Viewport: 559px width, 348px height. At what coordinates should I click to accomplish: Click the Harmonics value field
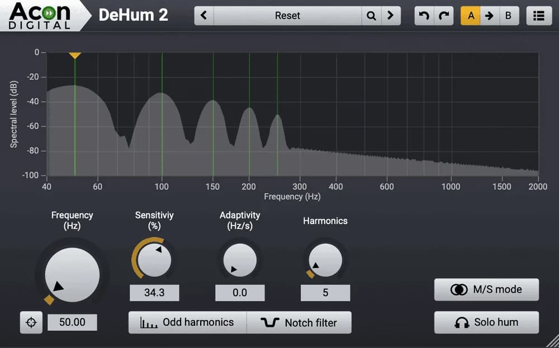coord(325,293)
